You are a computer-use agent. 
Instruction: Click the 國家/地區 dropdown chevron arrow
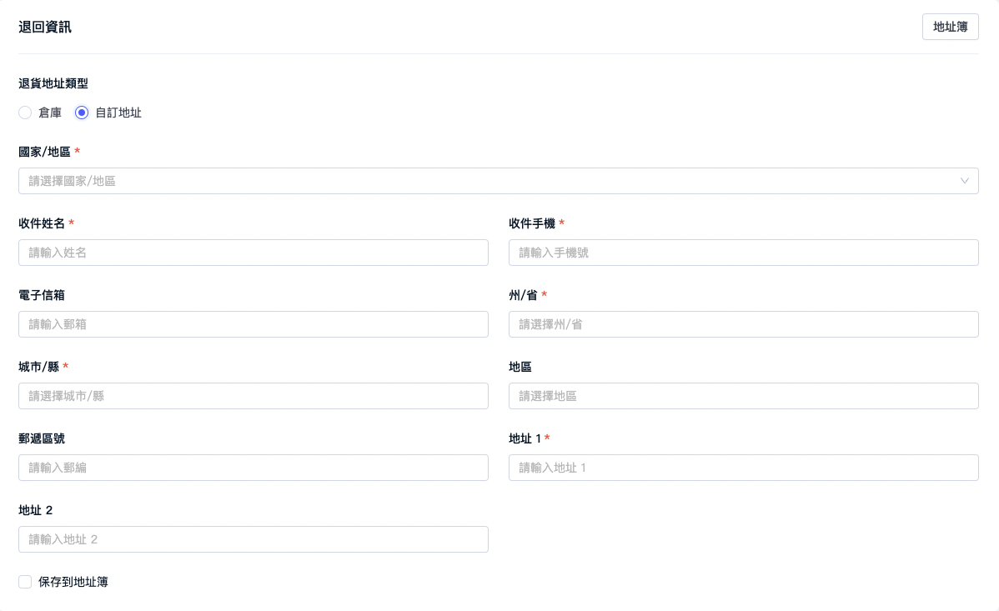965,181
